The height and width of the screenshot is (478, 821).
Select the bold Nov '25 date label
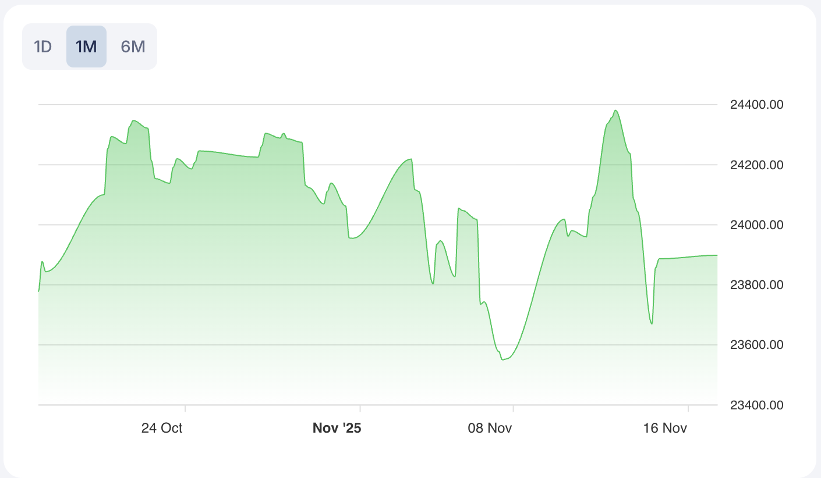tap(337, 429)
